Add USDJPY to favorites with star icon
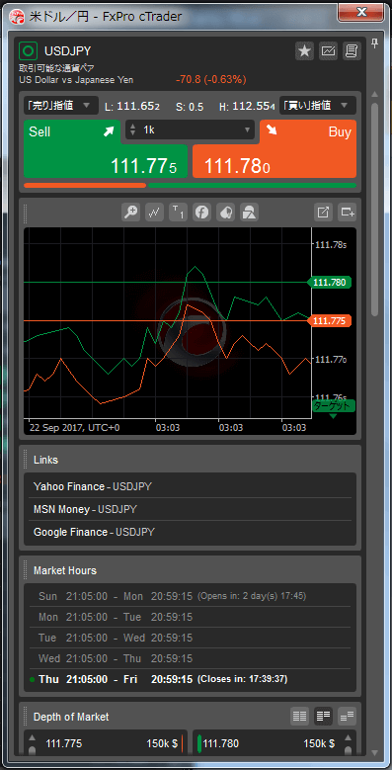392x770 pixels. (305, 50)
